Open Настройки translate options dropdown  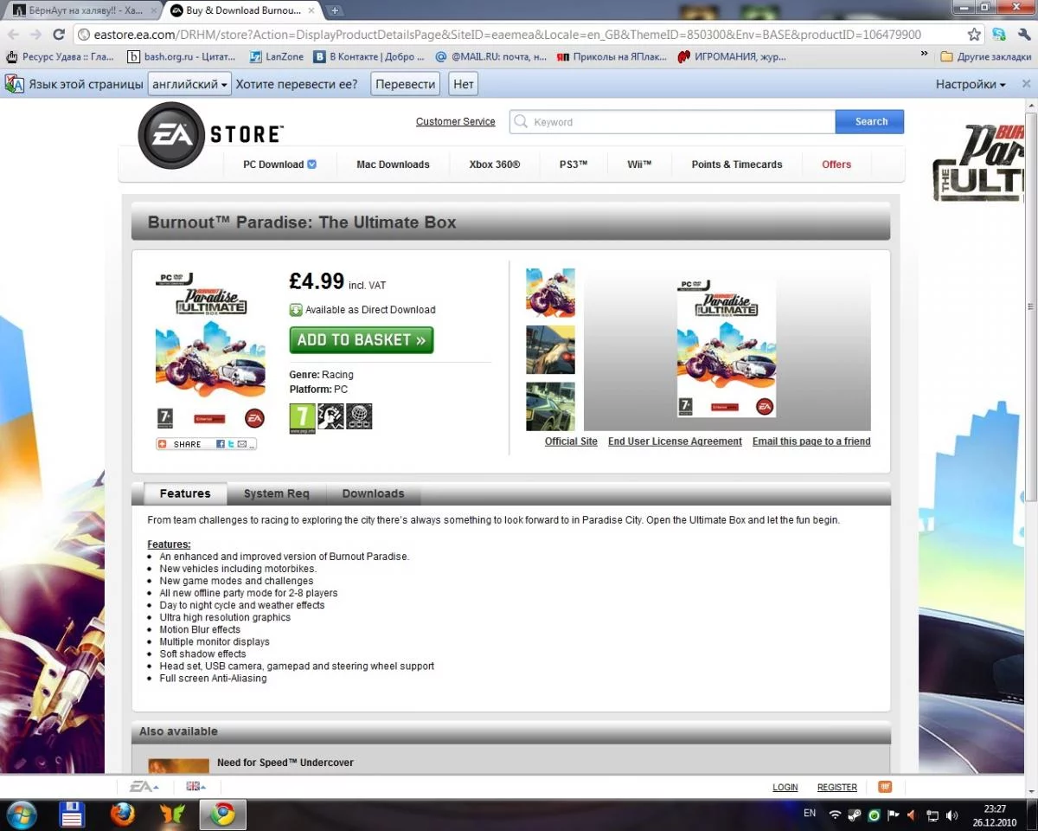click(x=971, y=85)
